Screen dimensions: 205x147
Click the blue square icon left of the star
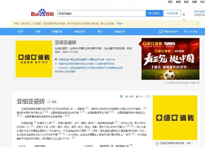(121, 96)
